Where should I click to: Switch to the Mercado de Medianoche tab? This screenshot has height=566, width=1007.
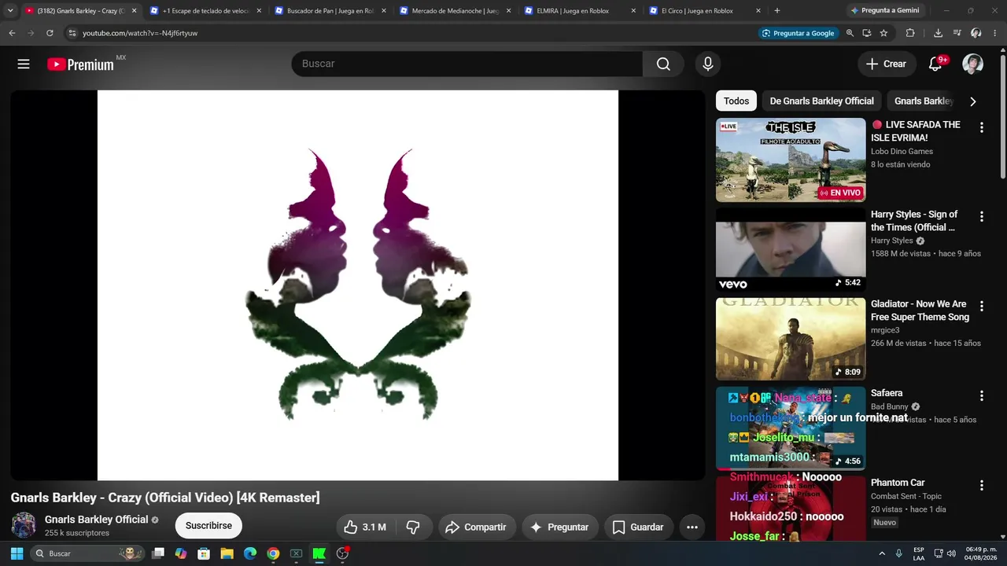pyautogui.click(x=455, y=11)
